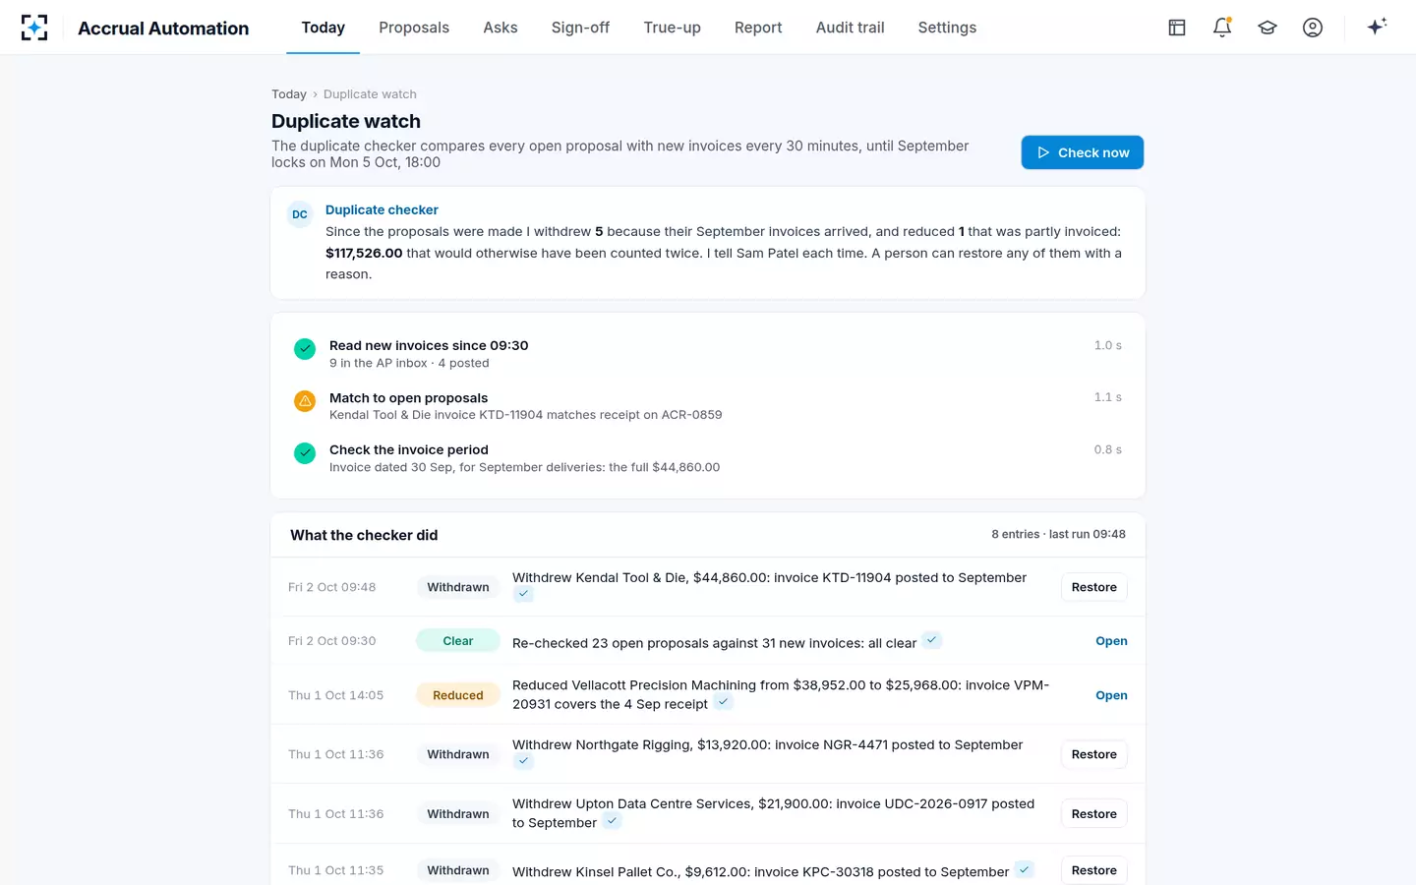Open the layout panel icon in header
The width and height of the screenshot is (1416, 885).
pos(1177,28)
